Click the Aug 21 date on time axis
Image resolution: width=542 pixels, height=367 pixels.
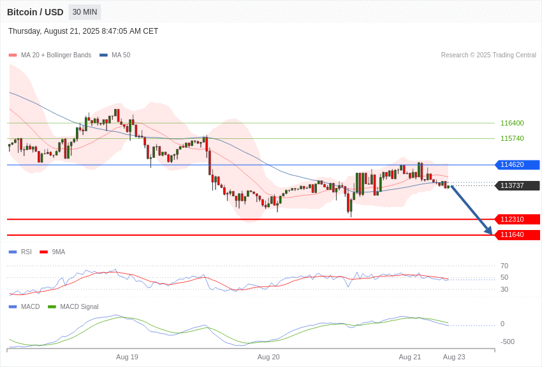[410, 357]
